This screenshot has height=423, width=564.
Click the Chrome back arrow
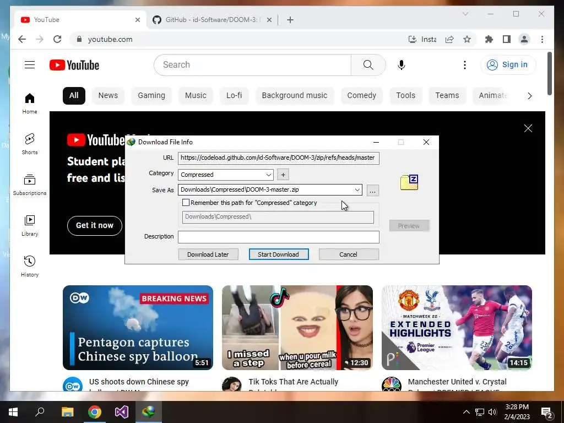pos(22,39)
